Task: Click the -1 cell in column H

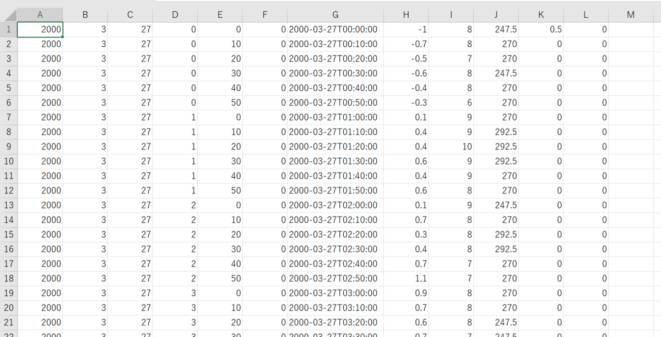Action: 406,30
